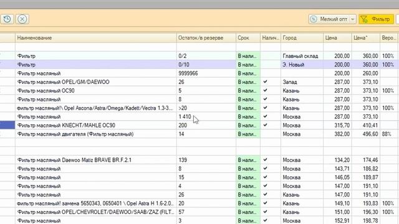The height and width of the screenshot is (224, 399).
Task: Click price 149,10
Action: [342, 203]
